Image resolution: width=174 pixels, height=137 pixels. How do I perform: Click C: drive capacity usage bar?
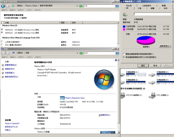[x=136, y=74]
